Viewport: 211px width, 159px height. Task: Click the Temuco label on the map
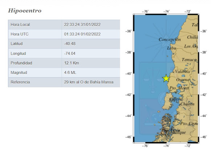pos(189,60)
